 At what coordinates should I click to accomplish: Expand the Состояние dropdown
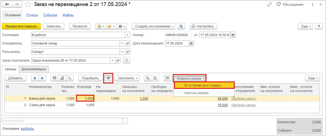(128, 35)
